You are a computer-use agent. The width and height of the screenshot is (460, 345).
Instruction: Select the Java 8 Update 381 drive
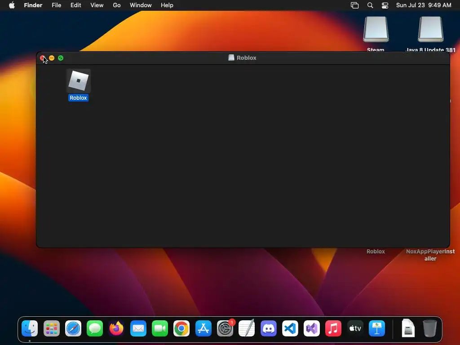[x=431, y=29]
